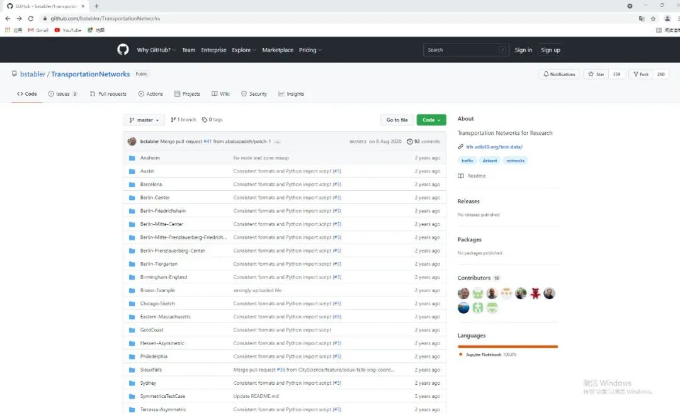The image size is (680, 415).
Task: Open a new browser tab
Action: click(x=96, y=6)
